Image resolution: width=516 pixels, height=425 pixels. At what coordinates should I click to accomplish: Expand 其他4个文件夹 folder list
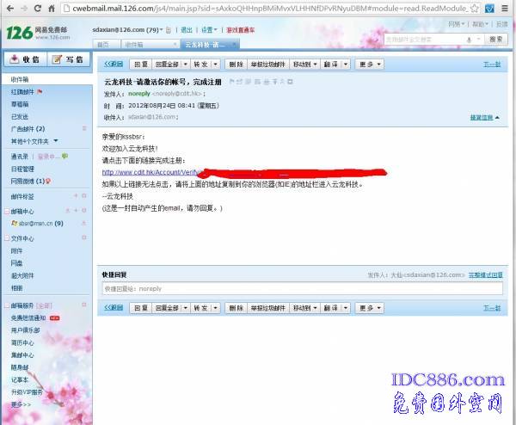pos(56,140)
